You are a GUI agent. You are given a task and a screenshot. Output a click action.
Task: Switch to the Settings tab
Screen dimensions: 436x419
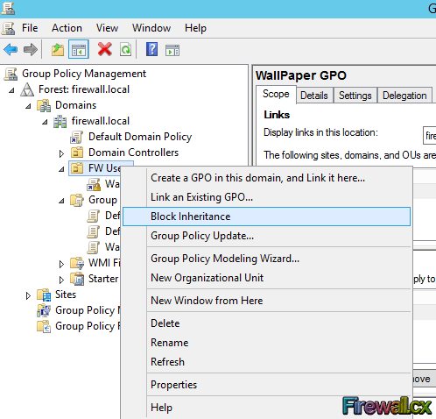pos(355,96)
